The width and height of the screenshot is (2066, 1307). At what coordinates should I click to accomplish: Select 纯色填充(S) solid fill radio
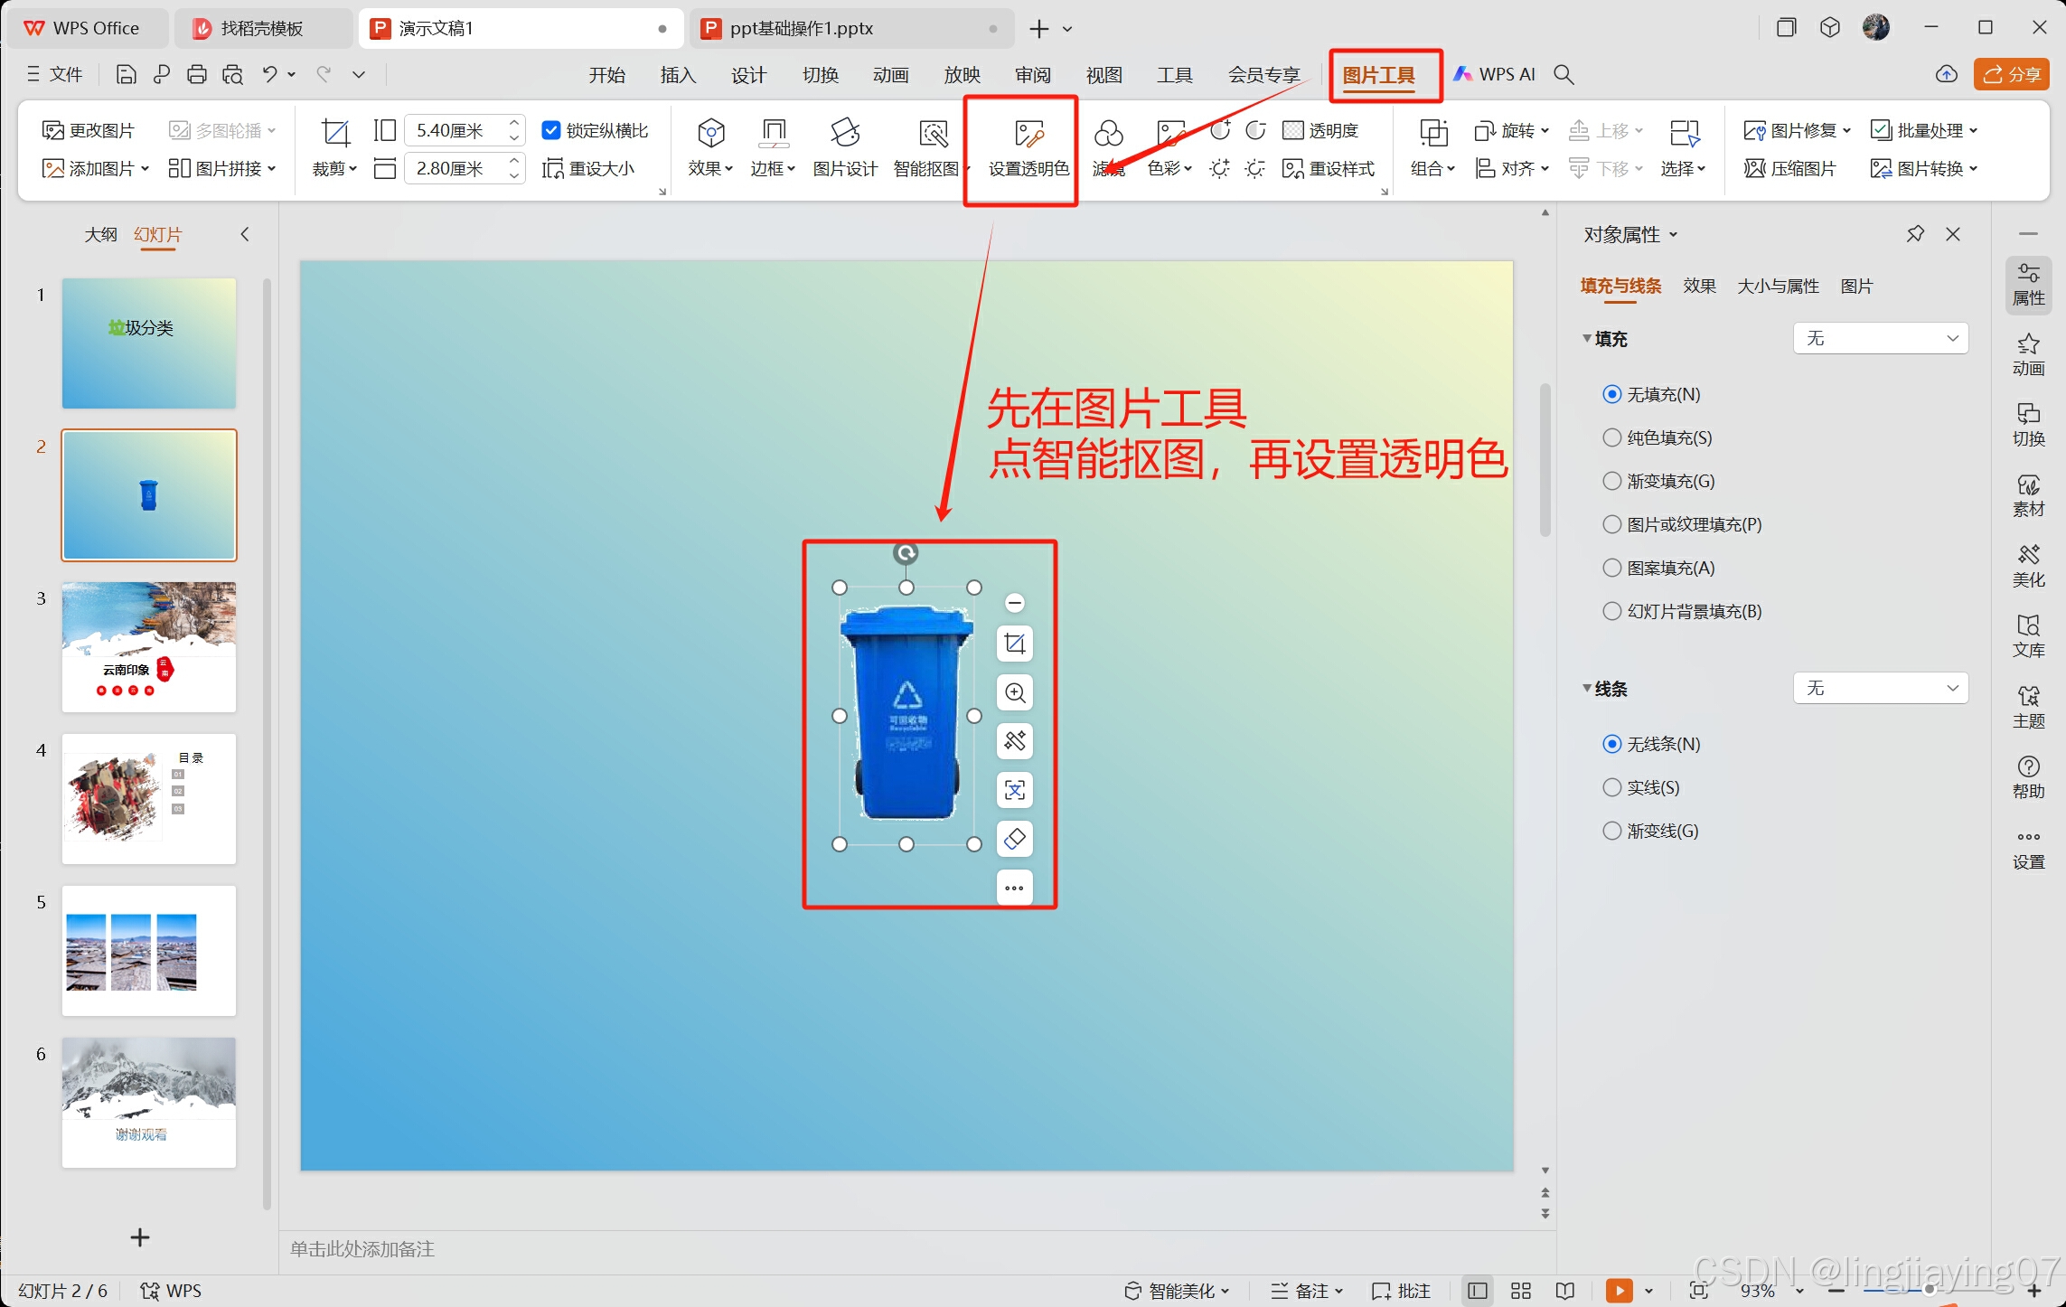click(1611, 437)
